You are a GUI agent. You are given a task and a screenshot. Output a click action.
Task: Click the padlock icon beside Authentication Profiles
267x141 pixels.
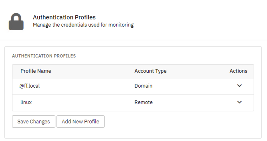point(16,21)
